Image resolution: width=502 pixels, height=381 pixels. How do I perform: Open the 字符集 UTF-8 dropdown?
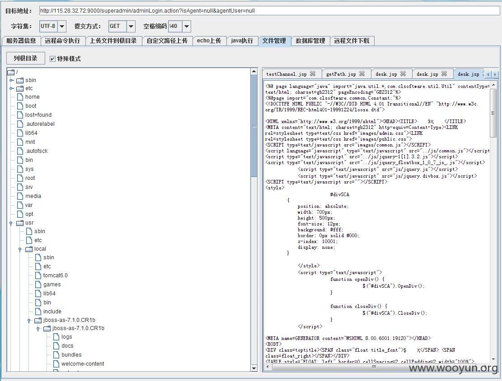pyautogui.click(x=62, y=26)
